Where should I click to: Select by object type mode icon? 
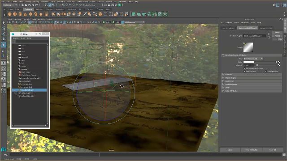50,5
